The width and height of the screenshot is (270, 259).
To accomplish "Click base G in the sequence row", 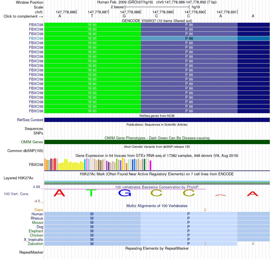I will 124,16.
